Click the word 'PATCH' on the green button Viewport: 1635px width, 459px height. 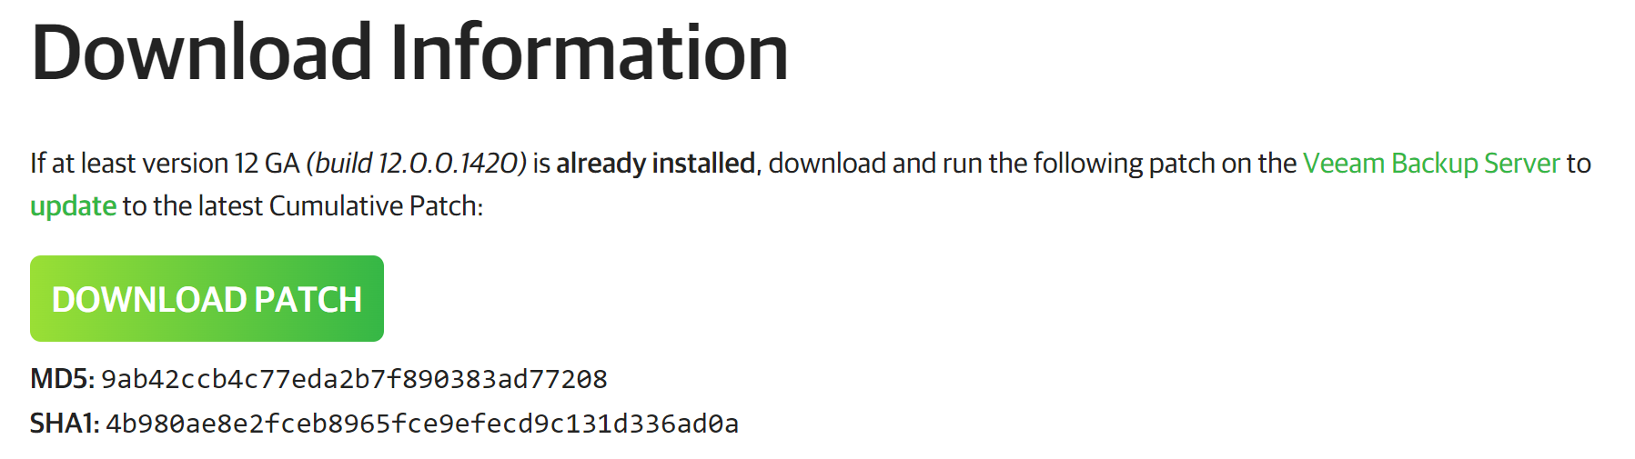click(x=308, y=299)
